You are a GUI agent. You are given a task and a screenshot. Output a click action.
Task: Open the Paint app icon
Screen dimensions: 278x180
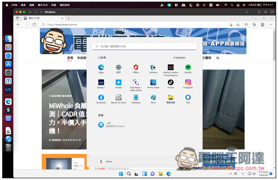pos(153,98)
